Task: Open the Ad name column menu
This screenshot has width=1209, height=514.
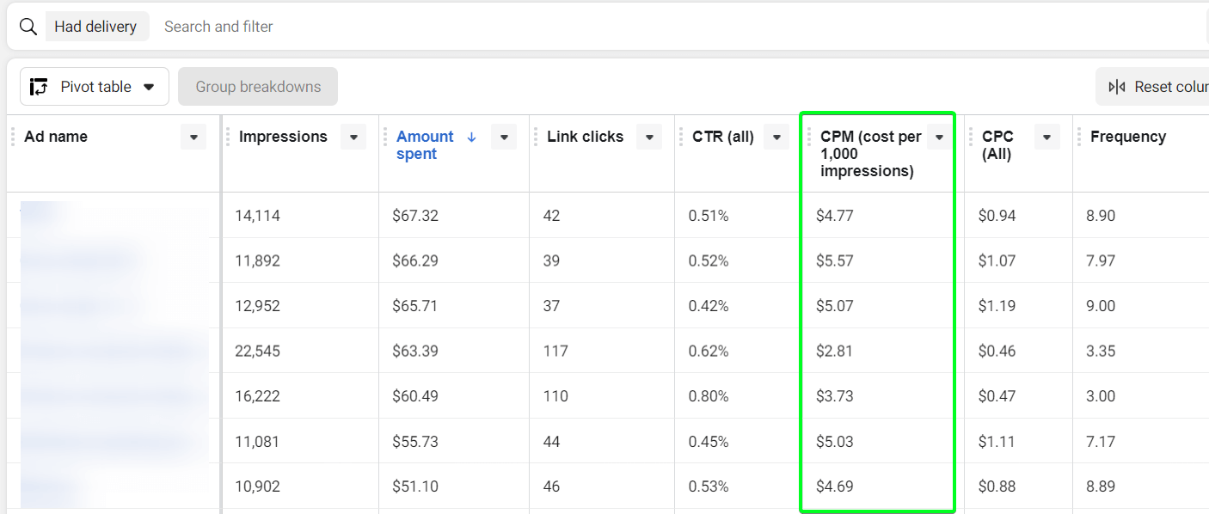Action: click(193, 137)
